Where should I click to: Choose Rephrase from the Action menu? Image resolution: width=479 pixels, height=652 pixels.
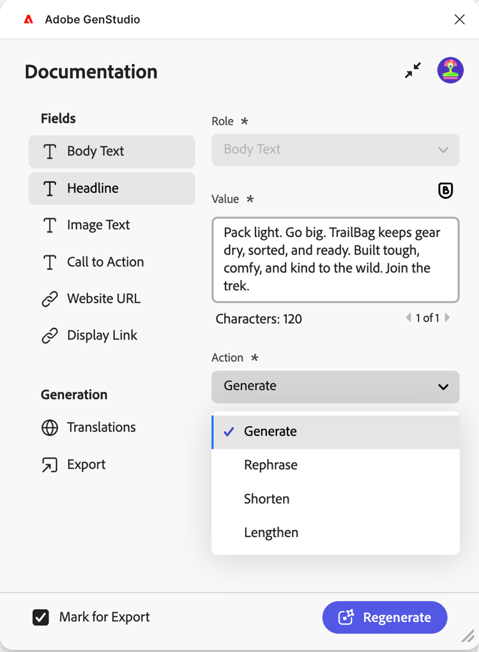(x=271, y=465)
